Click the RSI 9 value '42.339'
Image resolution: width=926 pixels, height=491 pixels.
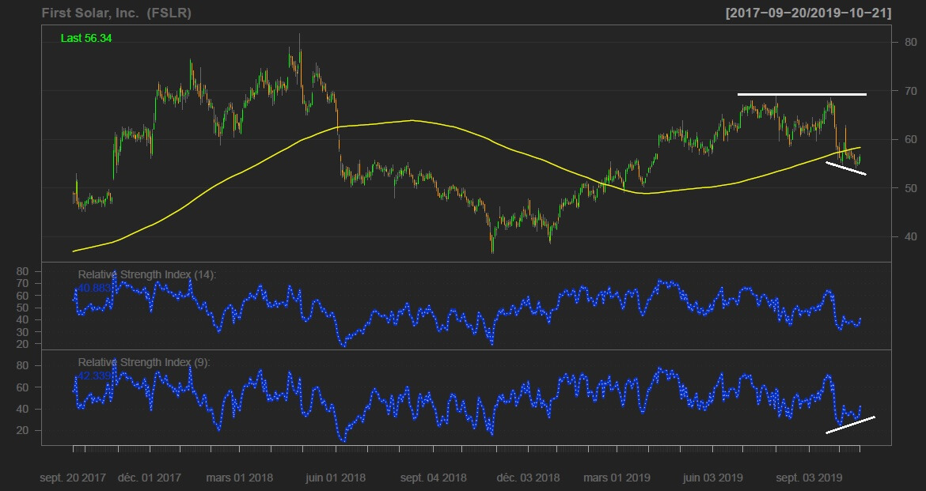(93, 376)
